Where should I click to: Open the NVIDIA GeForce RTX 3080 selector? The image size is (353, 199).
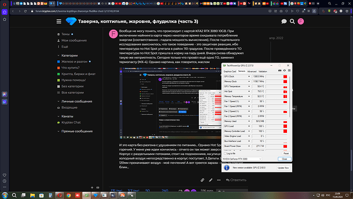coord(242,159)
